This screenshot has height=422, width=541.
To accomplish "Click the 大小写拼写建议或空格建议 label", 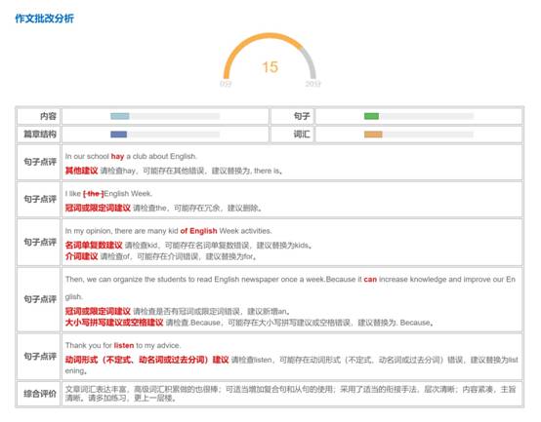I will click(114, 323).
